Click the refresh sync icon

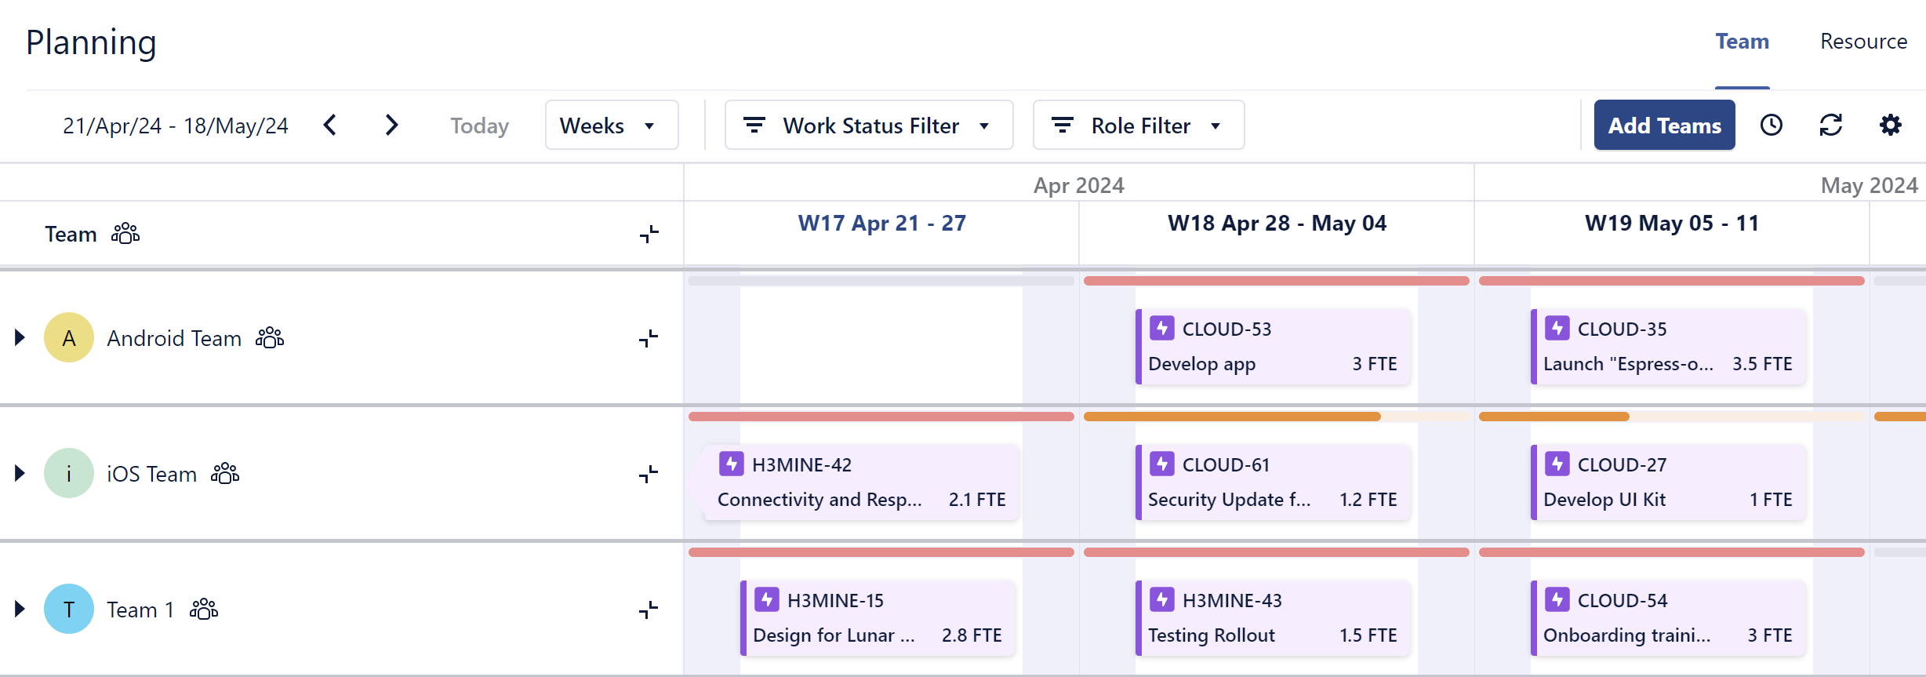[x=1831, y=126]
